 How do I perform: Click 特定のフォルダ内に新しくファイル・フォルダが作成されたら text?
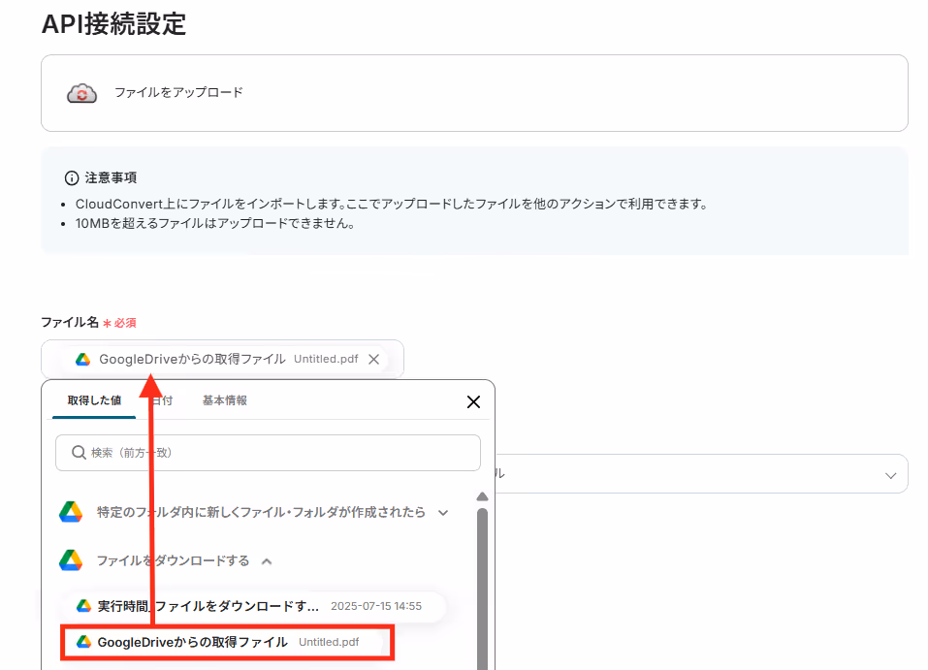[x=261, y=512]
